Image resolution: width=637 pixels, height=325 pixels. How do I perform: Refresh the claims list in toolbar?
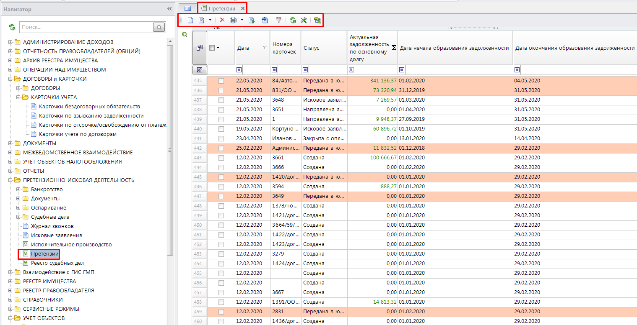(293, 20)
